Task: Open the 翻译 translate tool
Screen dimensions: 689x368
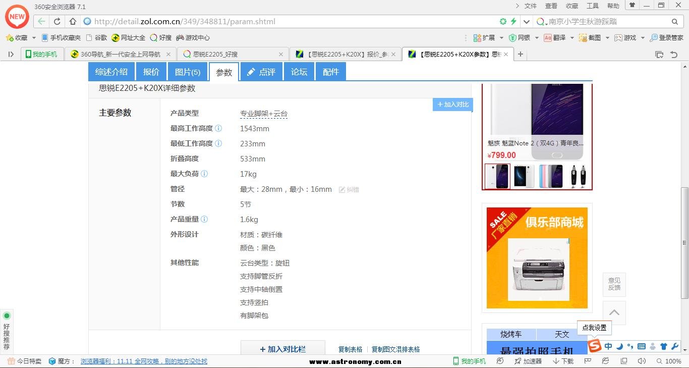Action: coord(554,38)
